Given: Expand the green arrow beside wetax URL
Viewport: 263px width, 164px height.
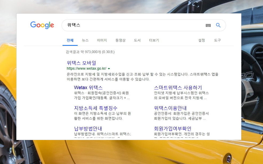Looking at the screenshot, I should [x=109, y=68].
